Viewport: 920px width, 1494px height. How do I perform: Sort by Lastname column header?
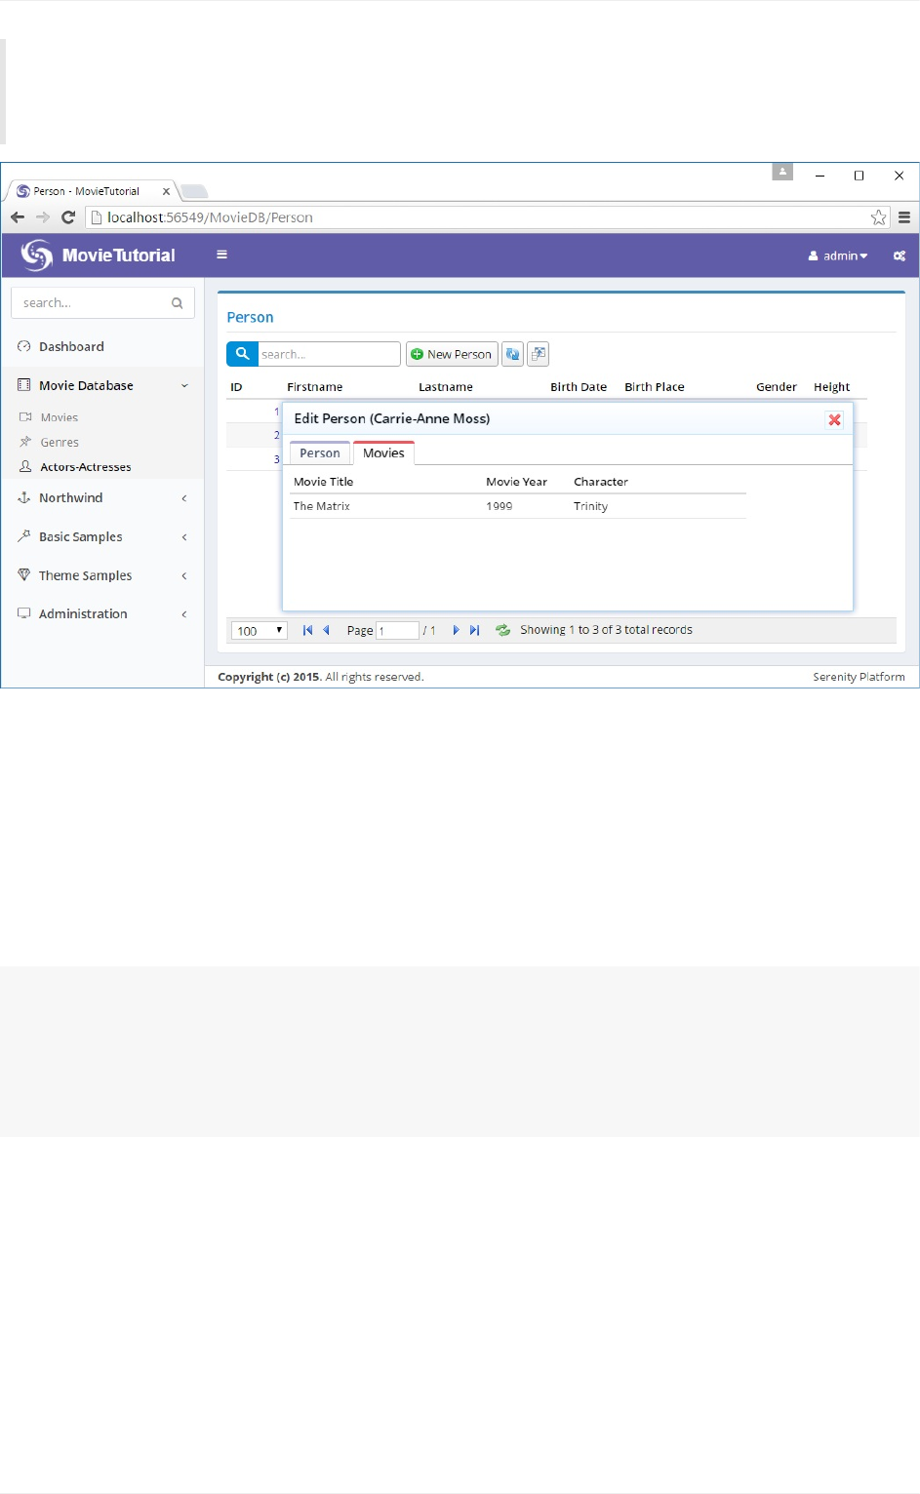pyautogui.click(x=446, y=387)
